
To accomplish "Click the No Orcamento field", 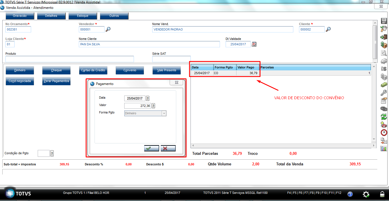I will pos(18,29).
